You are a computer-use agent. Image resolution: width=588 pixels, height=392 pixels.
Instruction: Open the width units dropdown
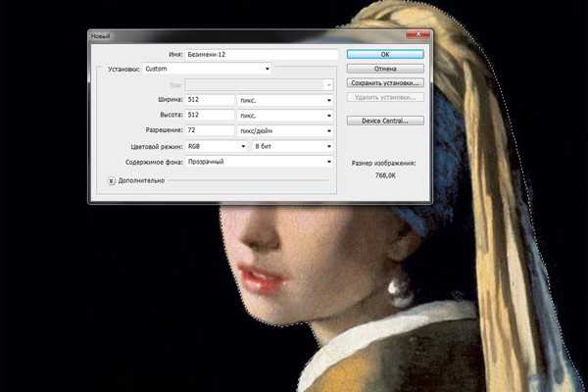point(285,100)
